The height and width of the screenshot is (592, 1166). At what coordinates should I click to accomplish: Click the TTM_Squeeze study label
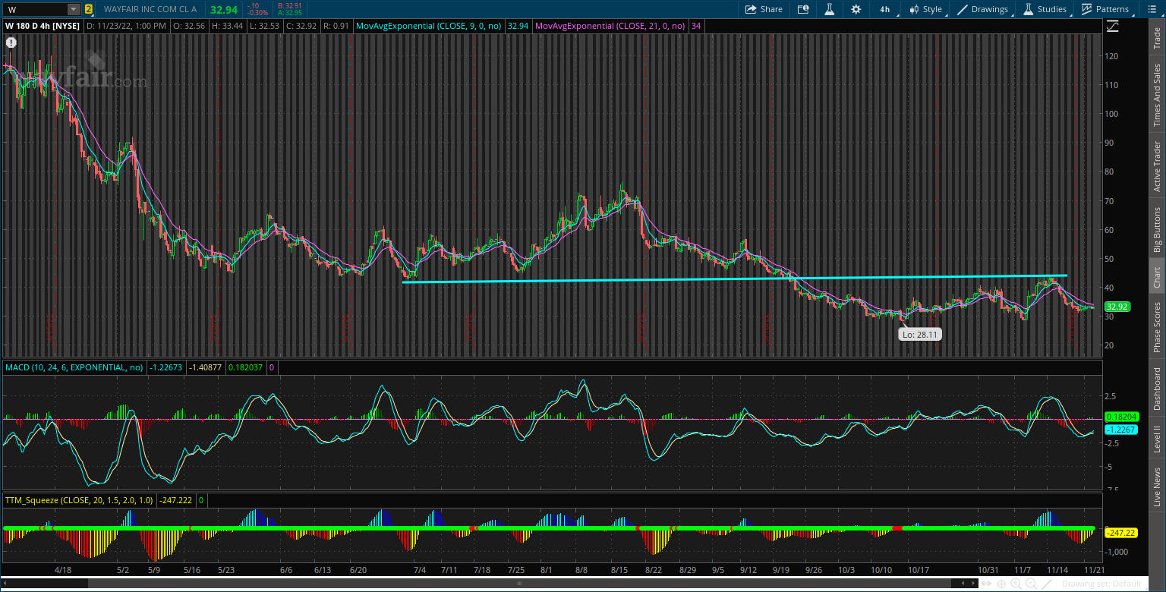pyautogui.click(x=79, y=500)
